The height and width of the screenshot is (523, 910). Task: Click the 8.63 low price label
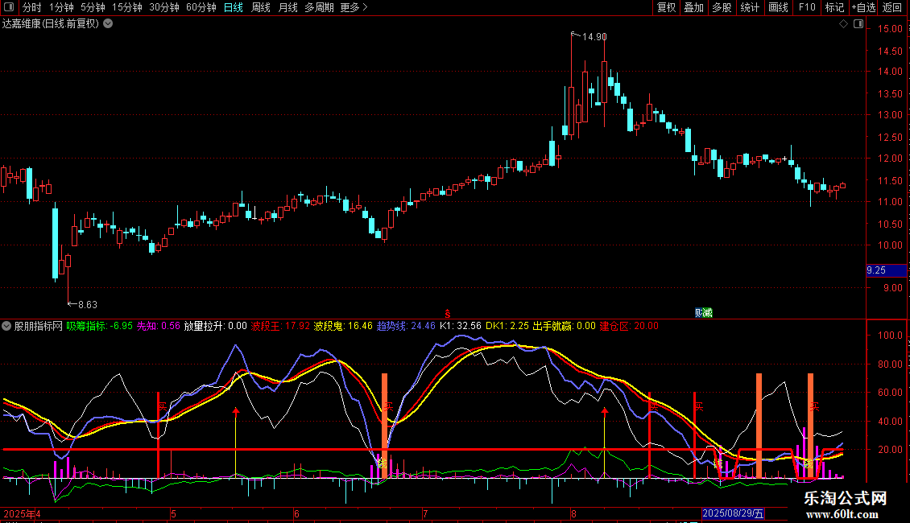pos(88,304)
